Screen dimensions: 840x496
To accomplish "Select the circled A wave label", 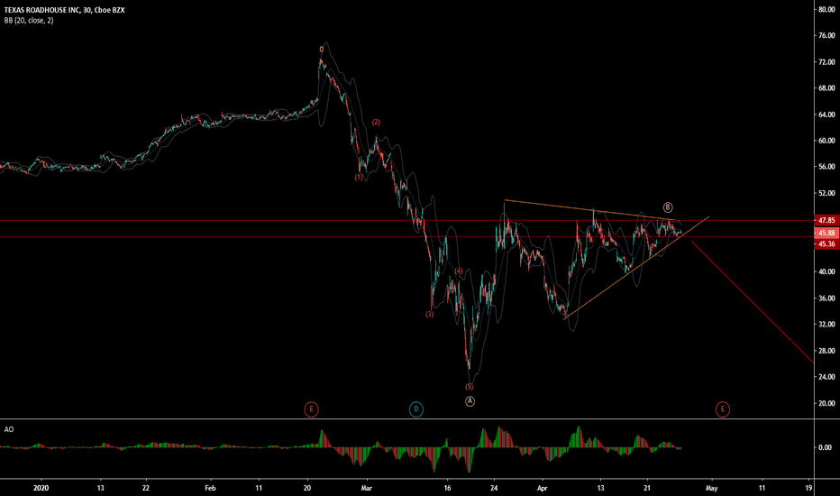I will coord(470,401).
